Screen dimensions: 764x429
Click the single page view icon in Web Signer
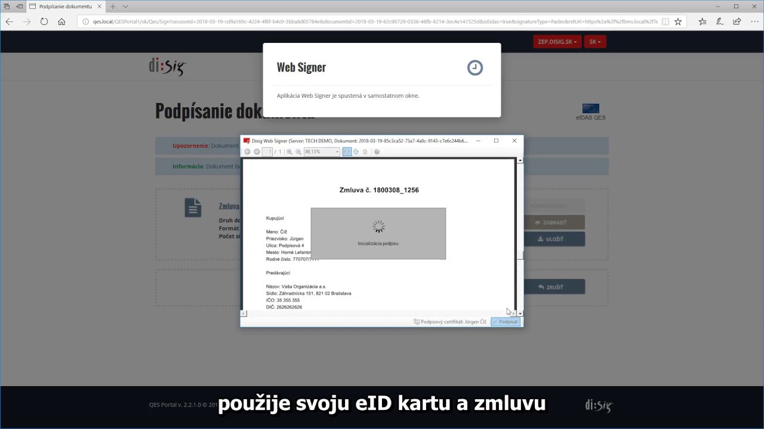365,152
